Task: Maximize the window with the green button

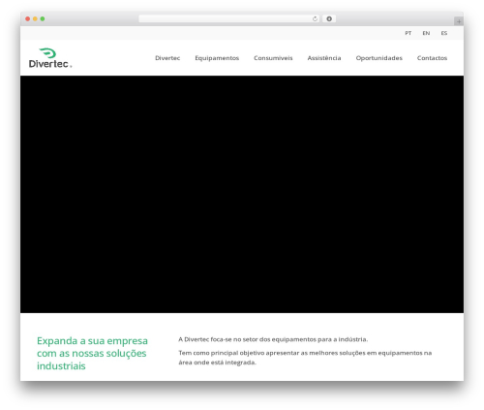Action: click(43, 19)
